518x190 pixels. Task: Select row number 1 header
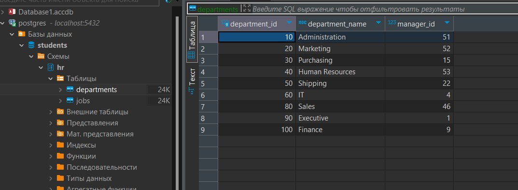pyautogui.click(x=208, y=37)
